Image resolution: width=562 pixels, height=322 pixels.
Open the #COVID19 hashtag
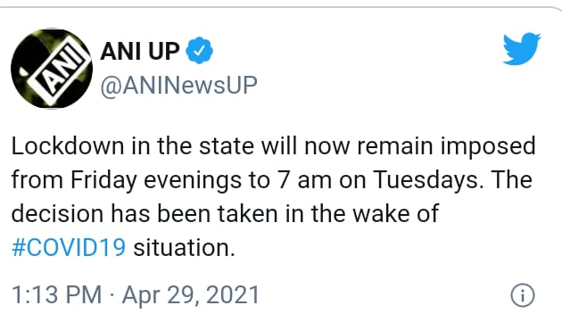pos(69,248)
